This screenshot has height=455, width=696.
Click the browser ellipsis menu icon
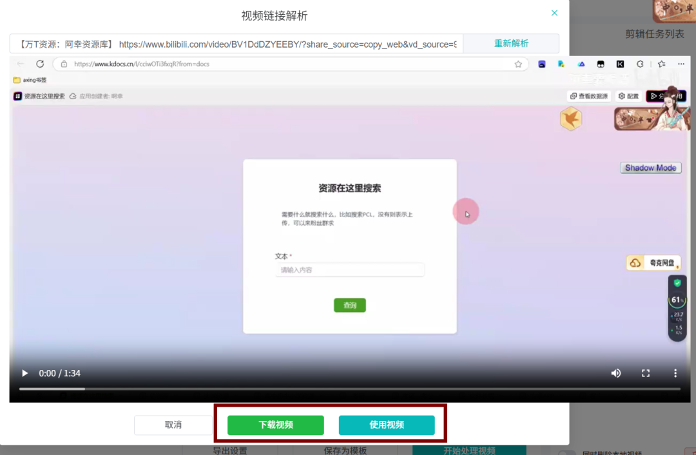(x=681, y=64)
